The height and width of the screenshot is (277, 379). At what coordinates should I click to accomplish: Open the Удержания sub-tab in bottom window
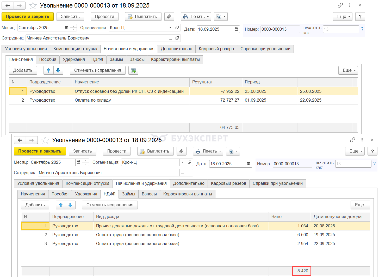(86, 194)
